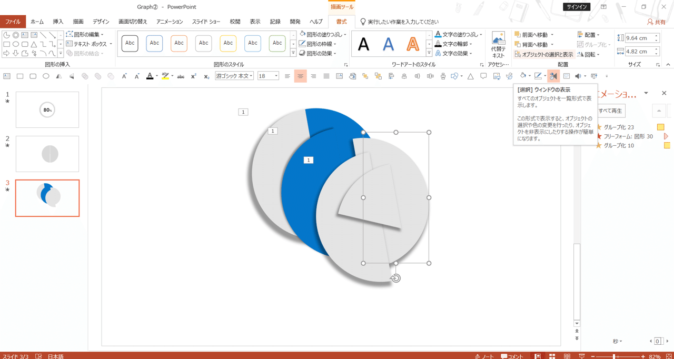Image resolution: width=674 pixels, height=359 pixels.
Task: Toggle strikethrough formatting
Action: tap(181, 76)
